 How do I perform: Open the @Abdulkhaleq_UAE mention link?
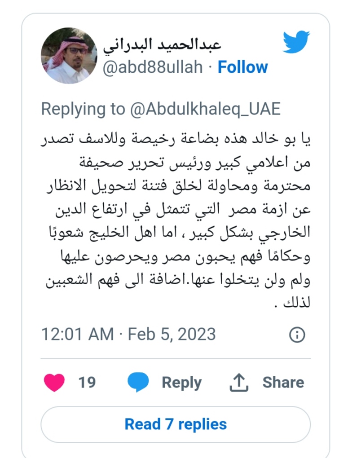[x=205, y=109]
